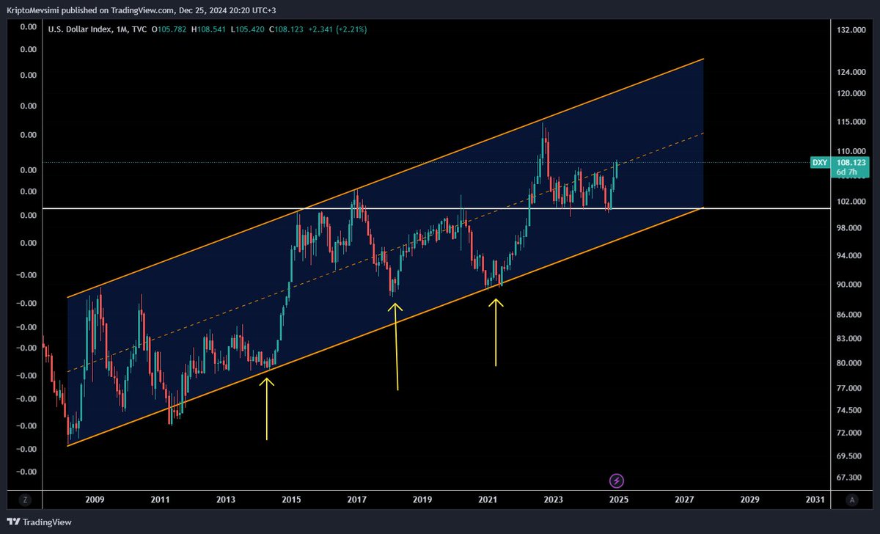
Task: Click the DXY symbol label tag
Action: 820,163
